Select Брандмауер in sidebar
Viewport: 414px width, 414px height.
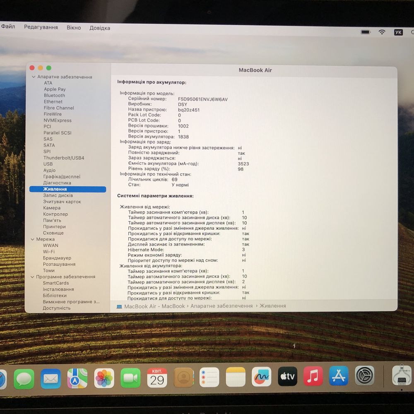57,258
